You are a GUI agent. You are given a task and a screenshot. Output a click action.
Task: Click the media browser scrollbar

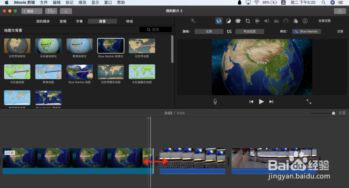pyautogui.click(x=172, y=49)
